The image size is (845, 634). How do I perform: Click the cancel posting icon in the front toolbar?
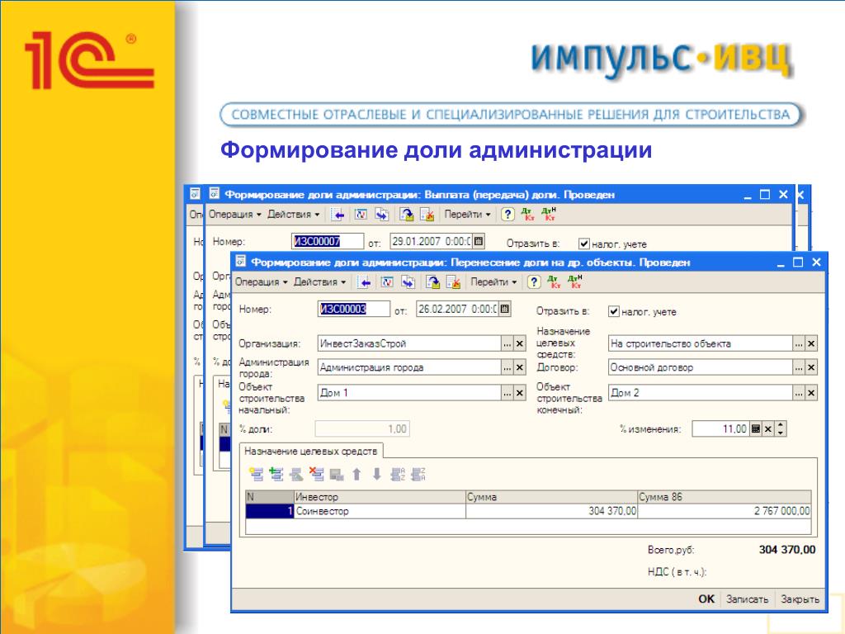[453, 282]
